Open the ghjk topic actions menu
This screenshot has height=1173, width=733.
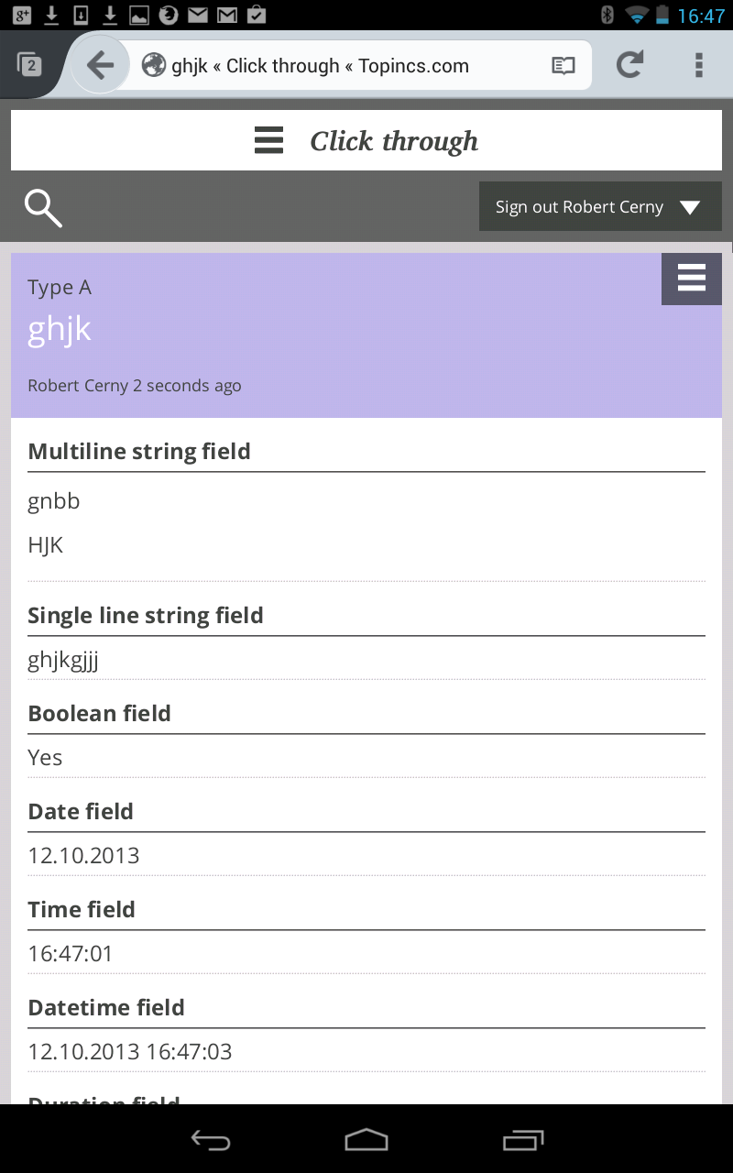pos(692,279)
